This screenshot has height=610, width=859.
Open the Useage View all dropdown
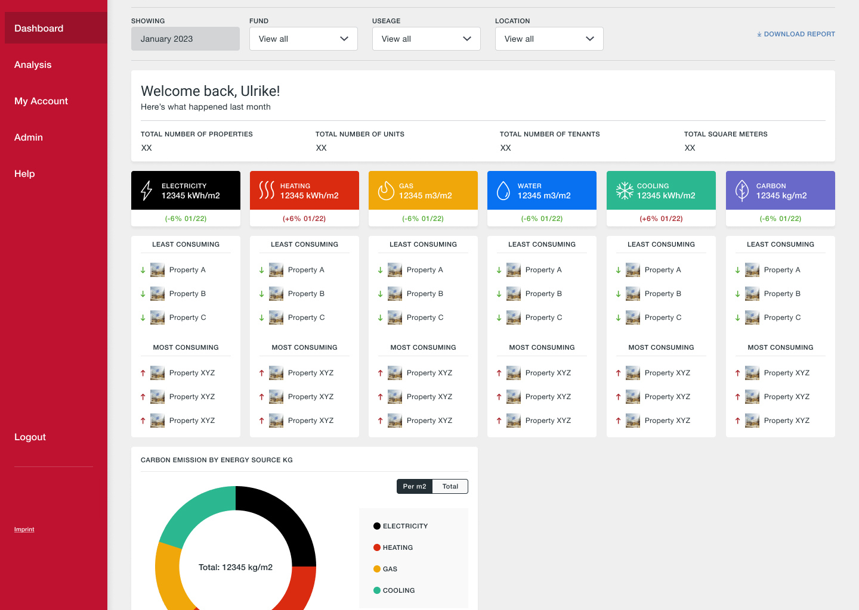[x=427, y=39]
